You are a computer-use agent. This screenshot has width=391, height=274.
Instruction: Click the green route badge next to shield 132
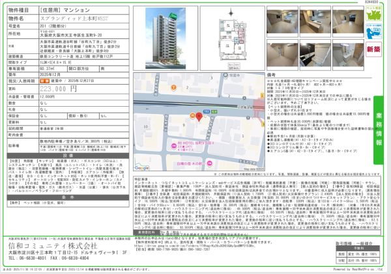214,112
